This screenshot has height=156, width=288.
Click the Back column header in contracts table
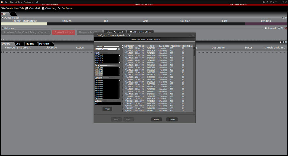[x=152, y=46]
